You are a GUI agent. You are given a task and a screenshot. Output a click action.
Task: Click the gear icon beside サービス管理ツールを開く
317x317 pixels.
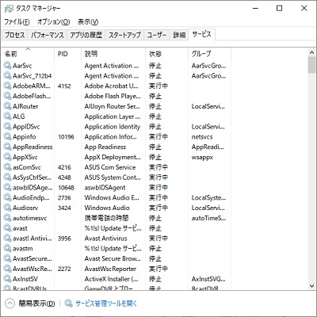[x=68, y=304]
